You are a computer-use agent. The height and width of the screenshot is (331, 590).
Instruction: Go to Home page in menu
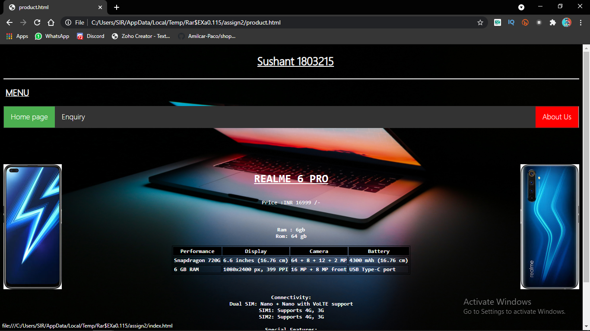pos(29,117)
